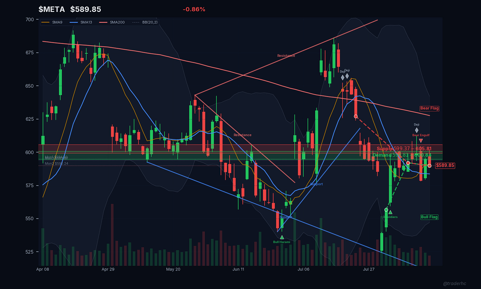Click the Resistance label on rising red trendline

286,56
